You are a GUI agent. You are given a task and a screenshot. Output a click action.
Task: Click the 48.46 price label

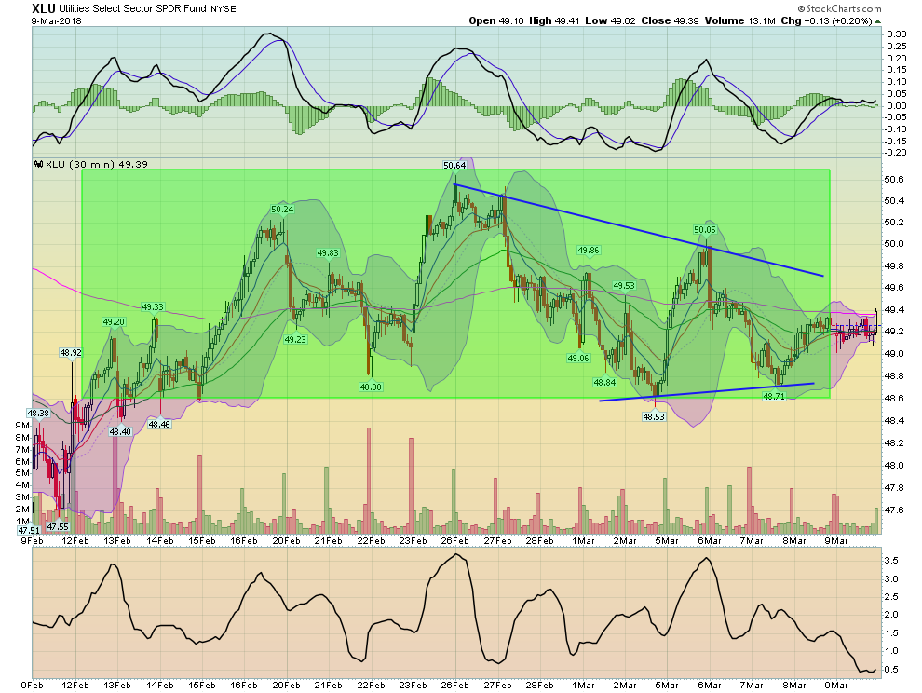click(x=159, y=424)
